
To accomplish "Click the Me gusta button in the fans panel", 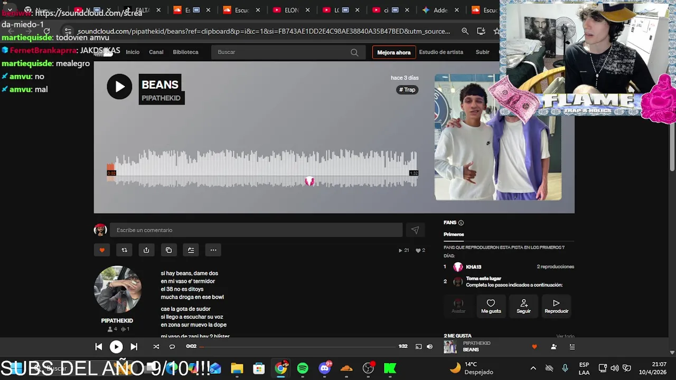I will coord(491,306).
